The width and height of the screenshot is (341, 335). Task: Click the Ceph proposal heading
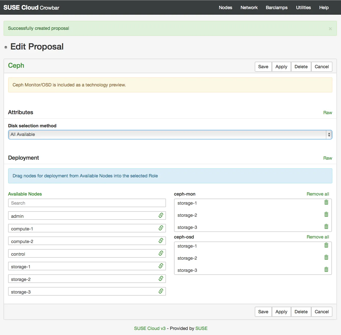[16, 65]
